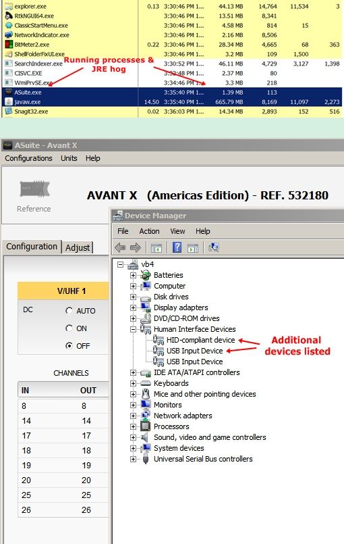
Task: Open the Action menu in Device Manager
Action: coord(149,231)
